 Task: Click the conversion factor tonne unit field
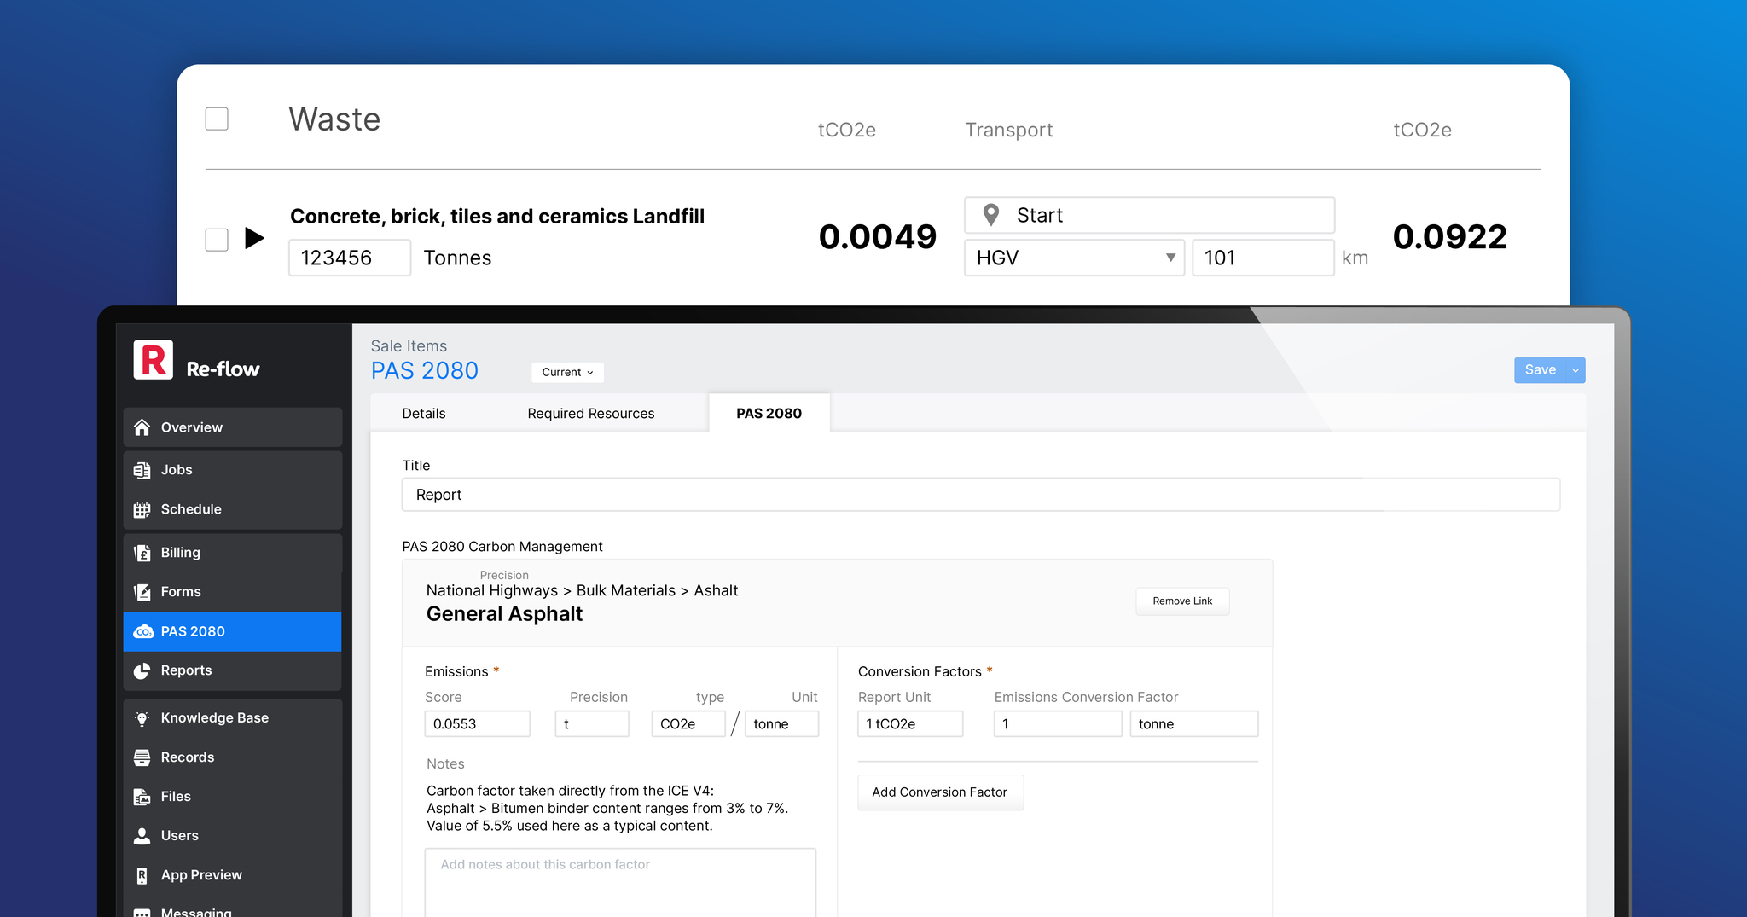coord(1194,724)
